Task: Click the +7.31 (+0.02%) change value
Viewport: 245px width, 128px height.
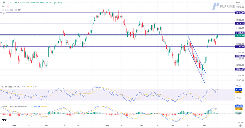Action: [55, 3]
